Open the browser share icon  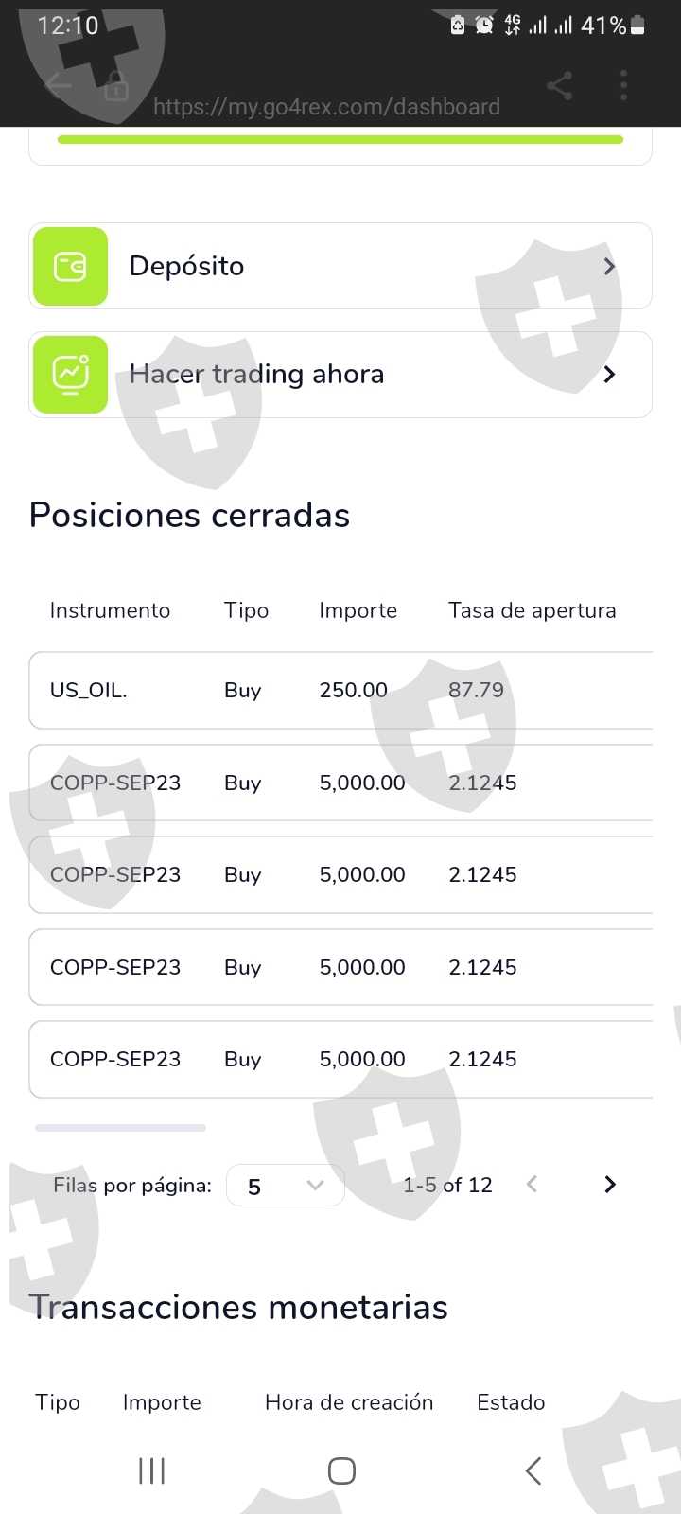click(560, 86)
